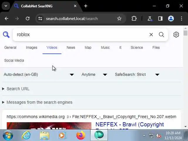Open the SafeSearch: Strict dropdown

point(137,75)
